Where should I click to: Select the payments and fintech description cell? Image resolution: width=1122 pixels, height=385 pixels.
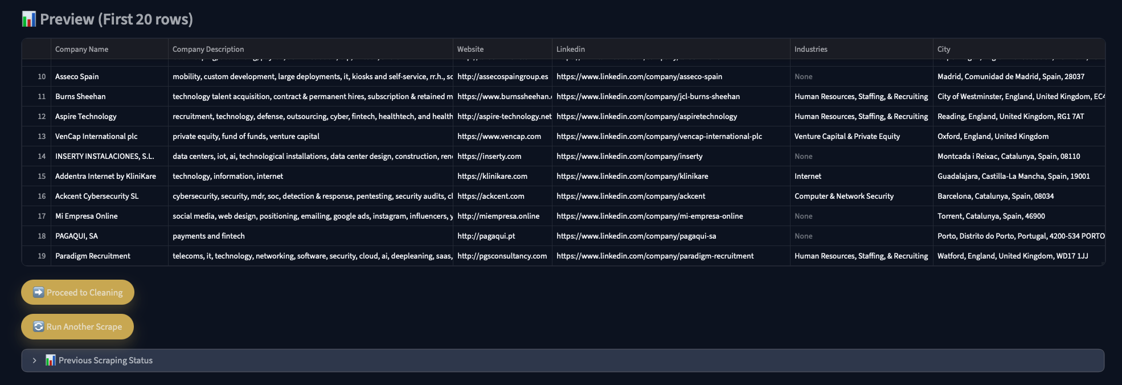pos(310,236)
